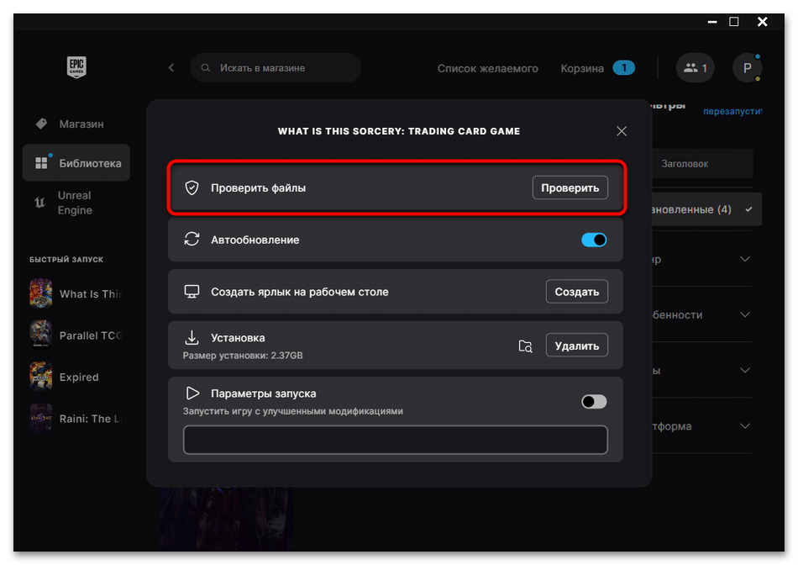Click the Parallel TCG game thumbnail
This screenshot has width=798, height=565.
40,335
